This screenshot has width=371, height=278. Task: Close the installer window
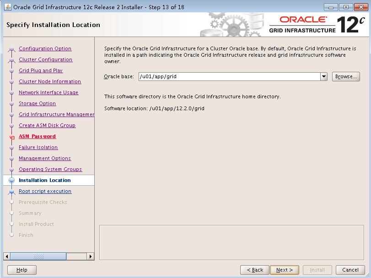pos(361,7)
